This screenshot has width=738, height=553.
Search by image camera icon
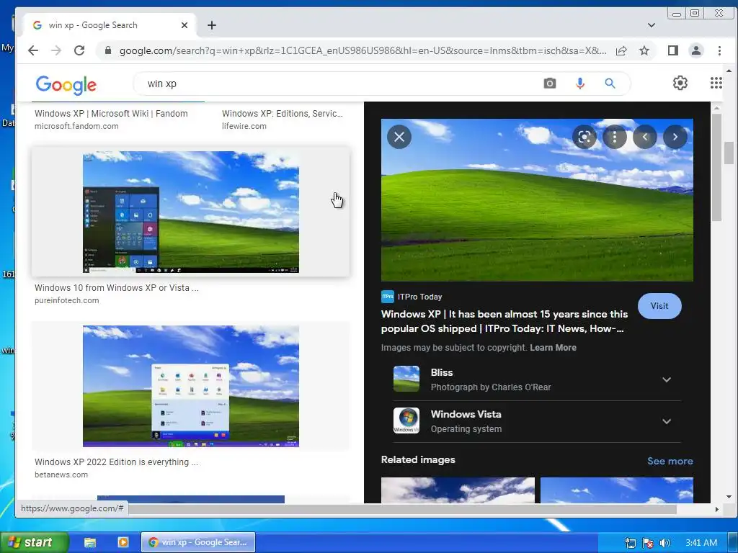pyautogui.click(x=550, y=84)
